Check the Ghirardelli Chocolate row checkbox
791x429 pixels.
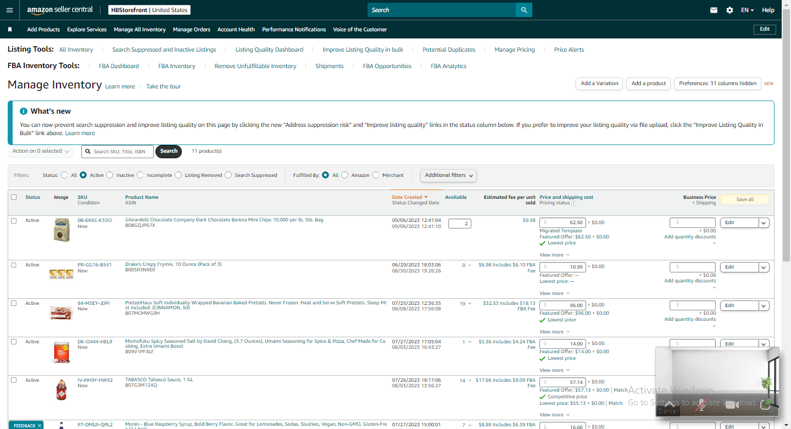click(x=14, y=220)
